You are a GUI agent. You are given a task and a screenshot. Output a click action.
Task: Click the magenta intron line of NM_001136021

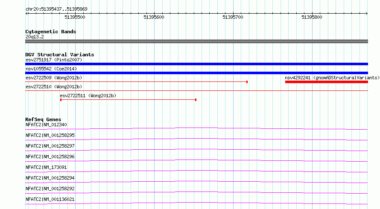(x=196, y=203)
